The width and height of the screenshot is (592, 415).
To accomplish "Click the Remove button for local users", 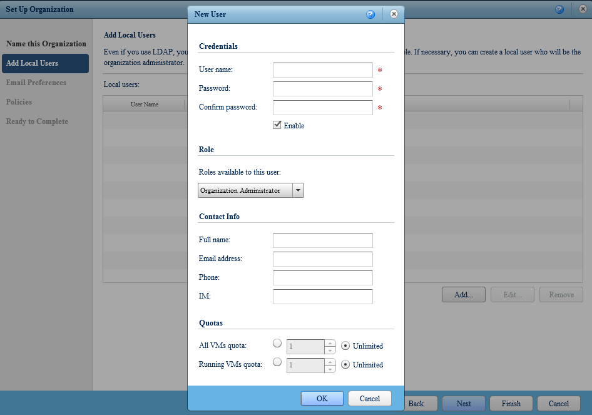I will (561, 295).
